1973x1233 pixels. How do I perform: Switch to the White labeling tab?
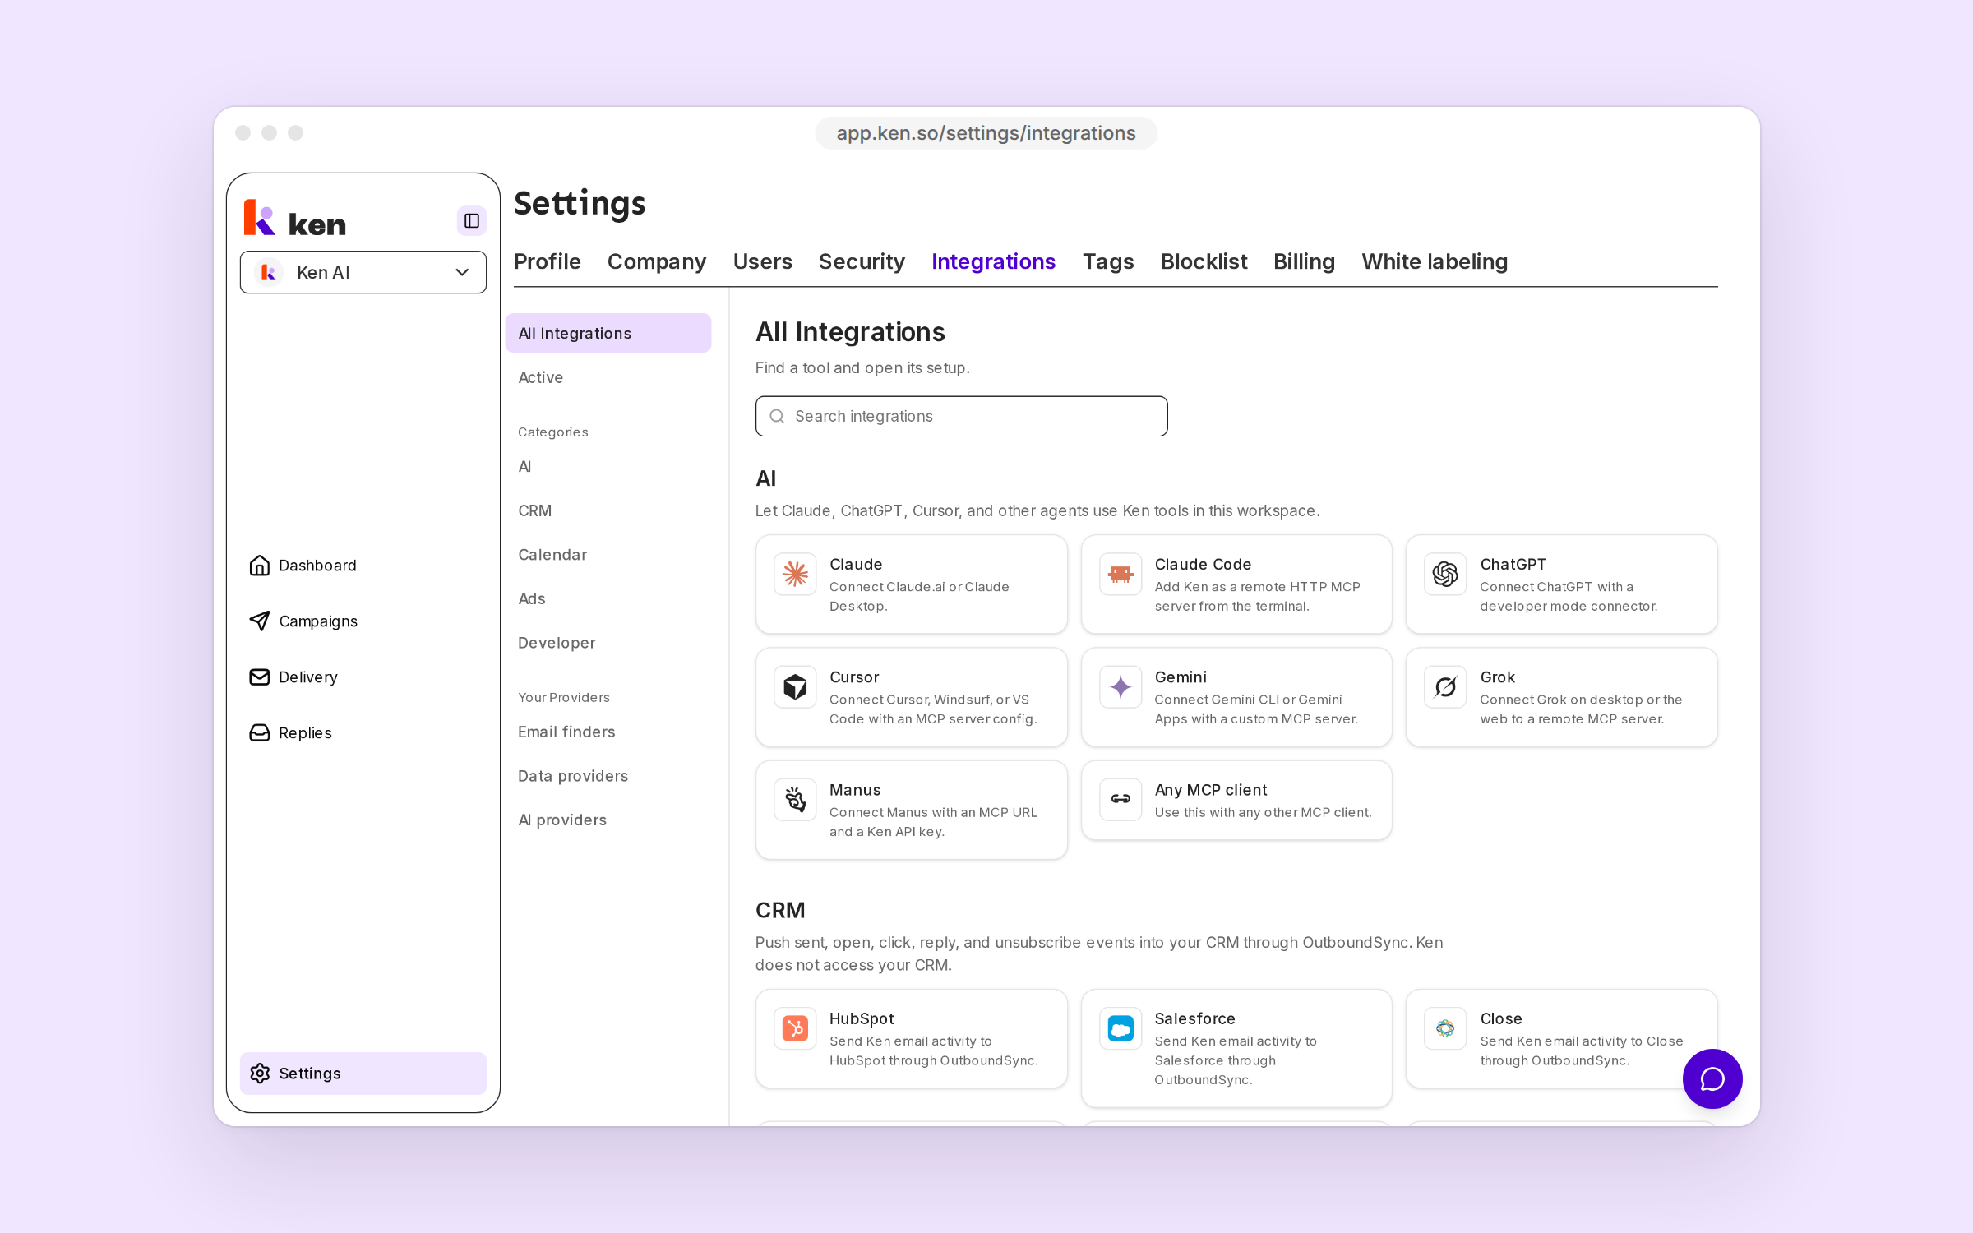pyautogui.click(x=1435, y=261)
